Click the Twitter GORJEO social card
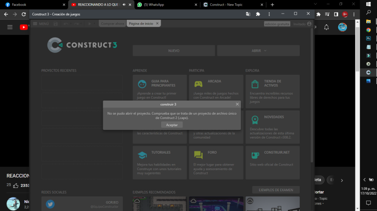This screenshot has width=377, height=211. 82,204
